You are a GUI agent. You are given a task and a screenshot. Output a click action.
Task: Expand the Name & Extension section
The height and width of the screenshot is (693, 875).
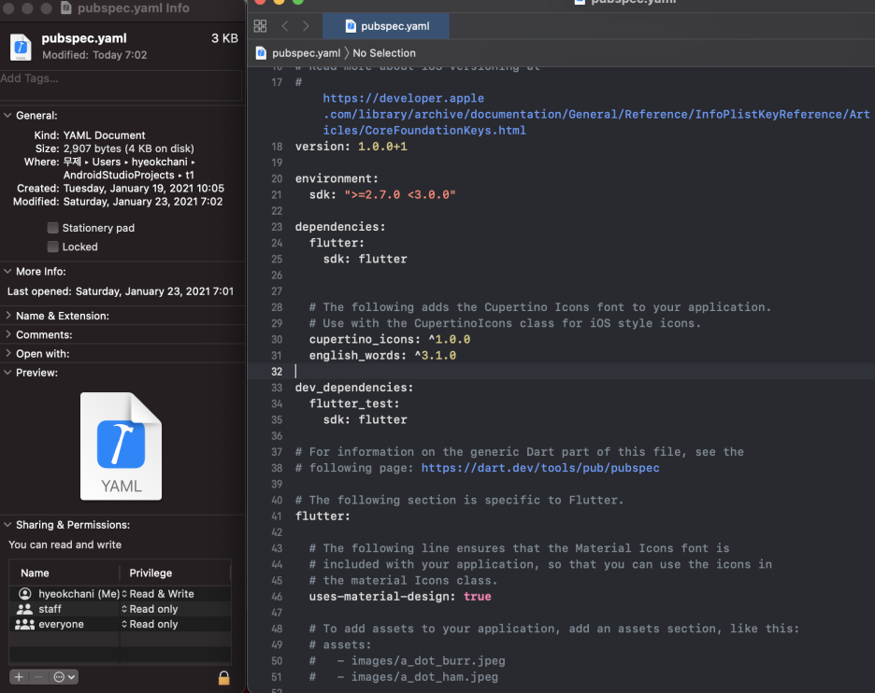click(x=7, y=316)
